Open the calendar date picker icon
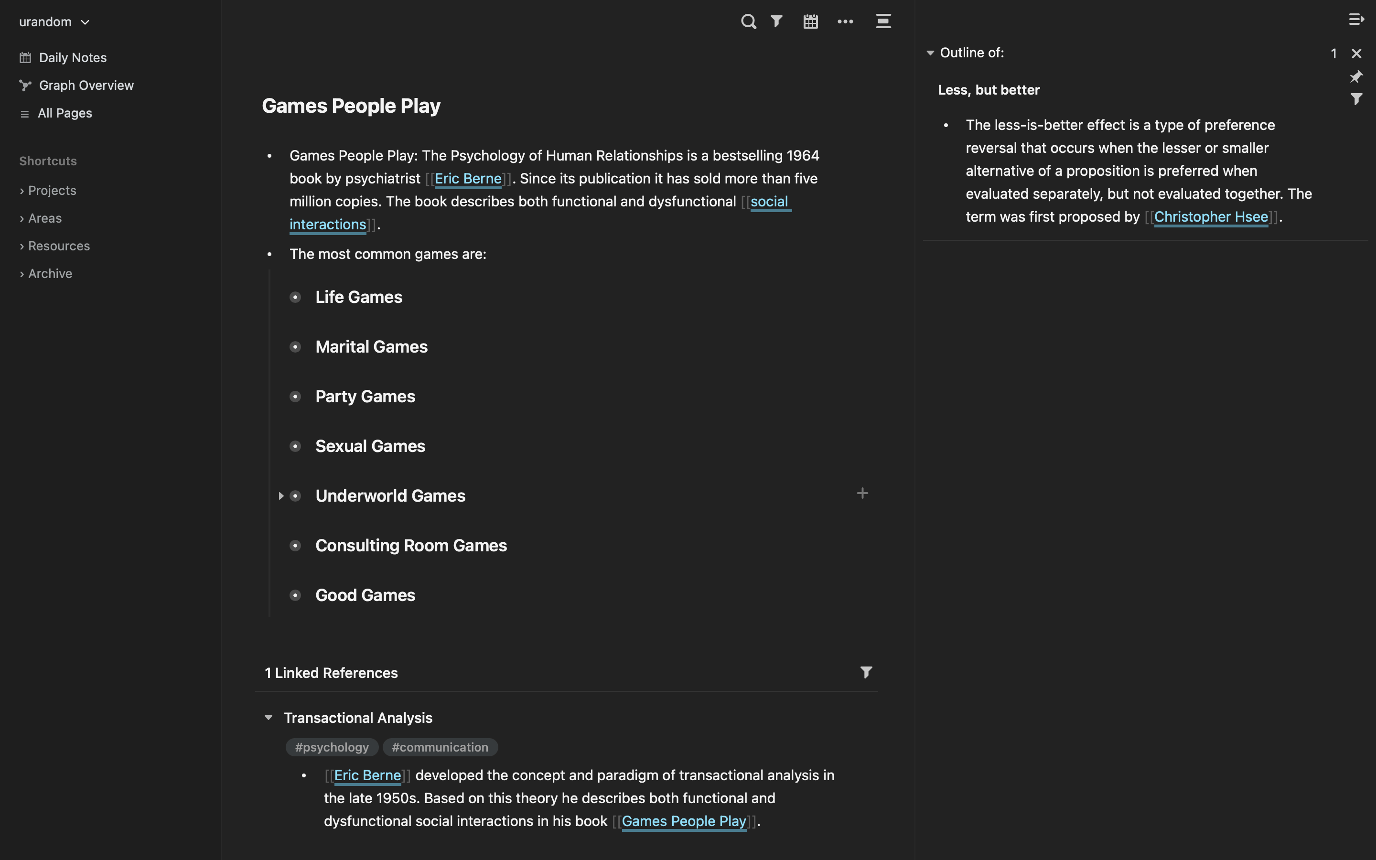 (x=810, y=21)
